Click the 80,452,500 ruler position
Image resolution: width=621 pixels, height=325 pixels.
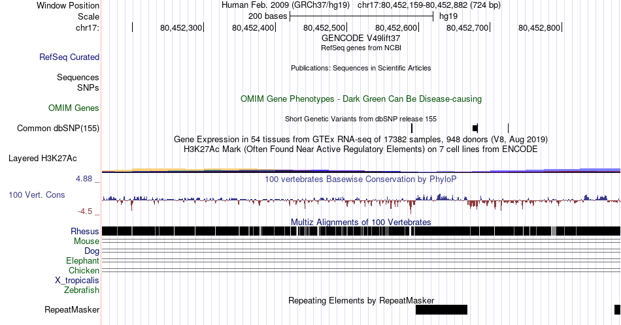324,27
